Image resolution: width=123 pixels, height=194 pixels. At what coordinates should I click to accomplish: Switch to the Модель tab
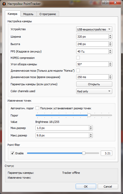click(28, 14)
